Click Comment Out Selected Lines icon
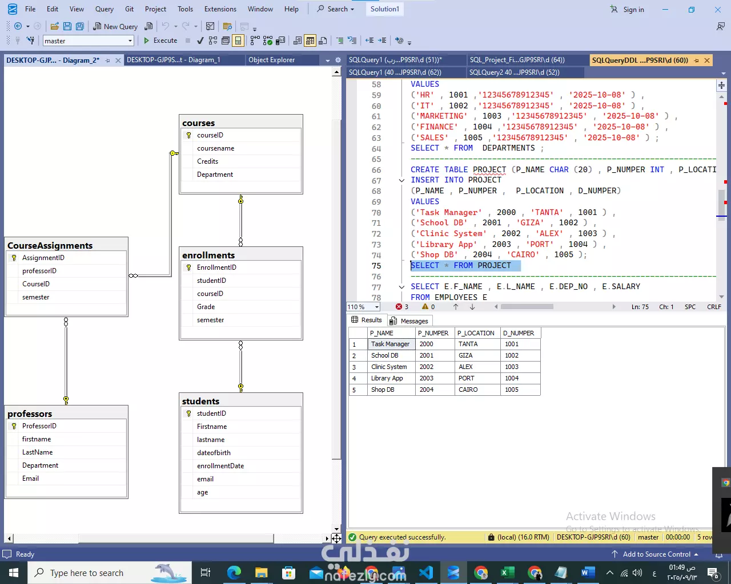 (x=340, y=40)
